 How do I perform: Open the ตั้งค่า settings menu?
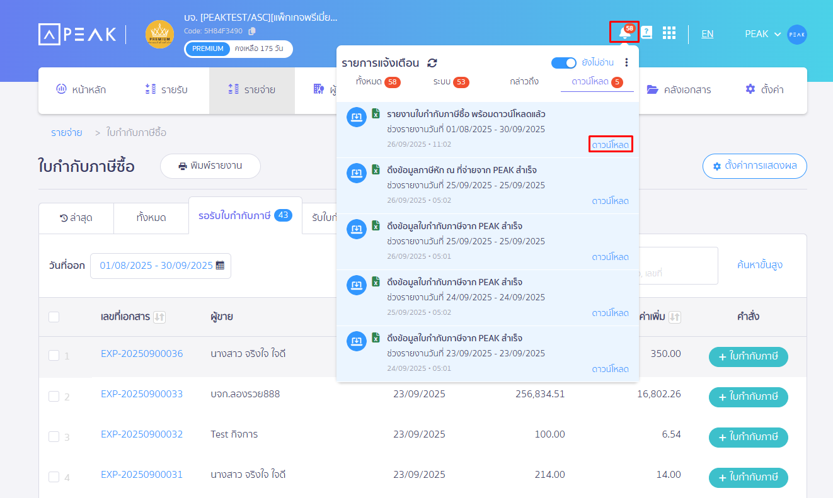click(764, 90)
